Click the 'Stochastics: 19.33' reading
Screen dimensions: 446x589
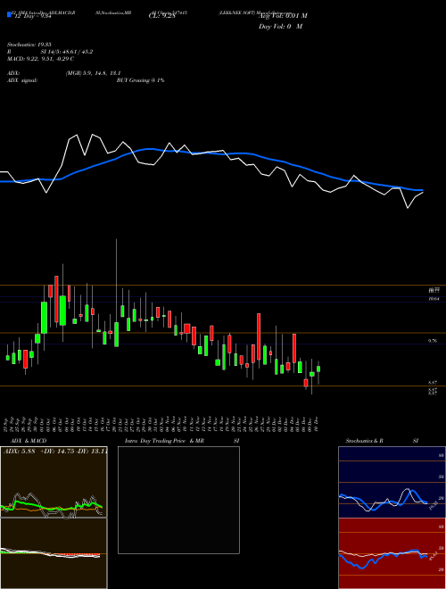point(29,45)
